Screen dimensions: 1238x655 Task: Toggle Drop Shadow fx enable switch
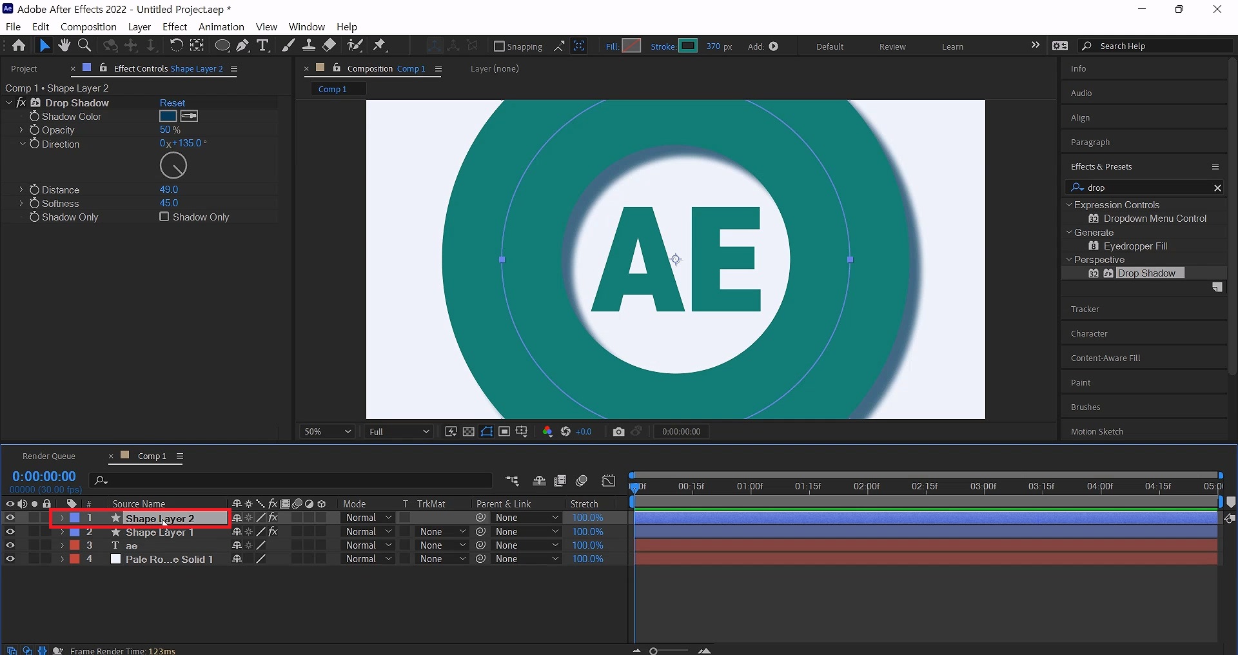[21, 103]
